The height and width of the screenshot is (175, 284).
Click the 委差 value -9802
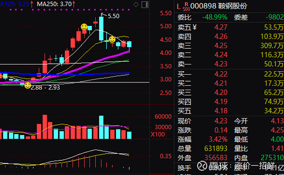[x=275, y=17]
